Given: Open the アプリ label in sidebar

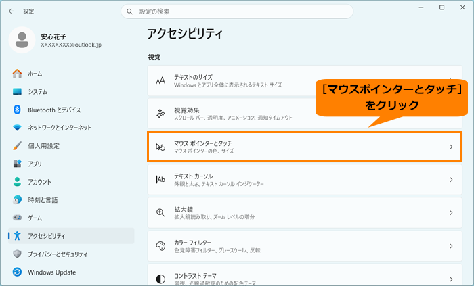Looking at the screenshot, I should 35,164.
